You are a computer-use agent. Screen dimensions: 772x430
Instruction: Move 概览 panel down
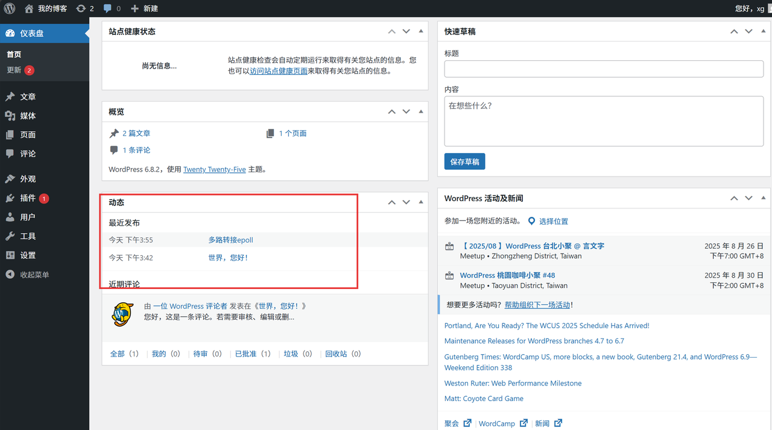point(407,111)
